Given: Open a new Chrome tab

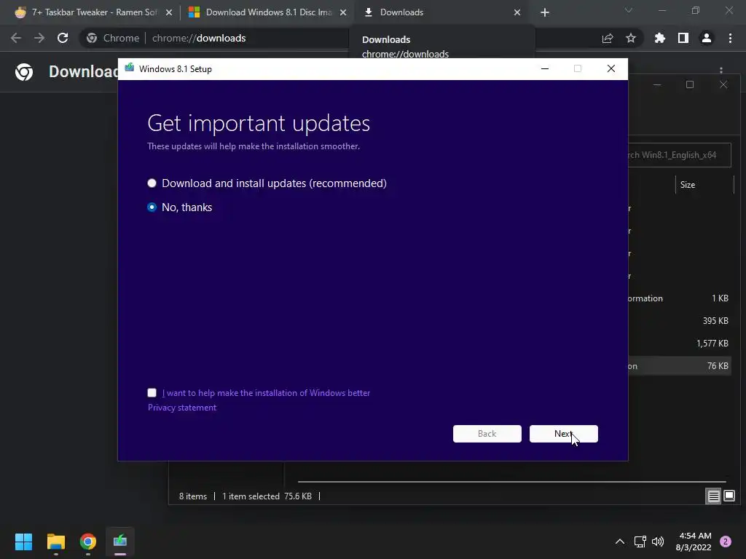Looking at the screenshot, I should (545, 13).
